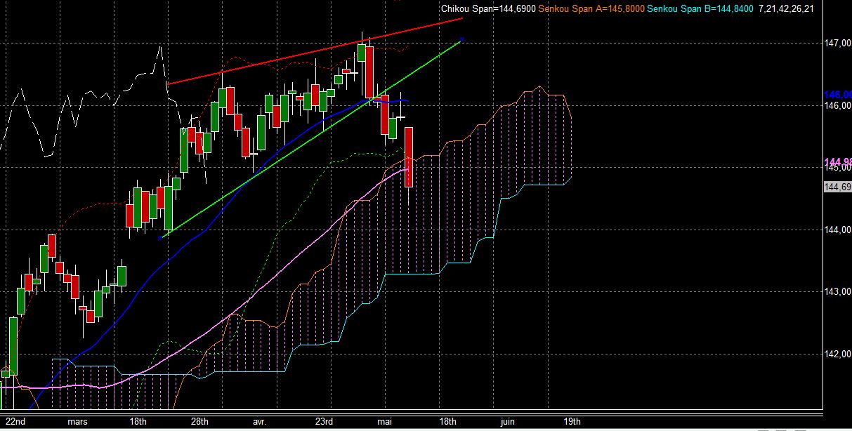Click the Senkou Span A=145,8000 legend text
The height and width of the screenshot is (431, 852).
[591, 9]
